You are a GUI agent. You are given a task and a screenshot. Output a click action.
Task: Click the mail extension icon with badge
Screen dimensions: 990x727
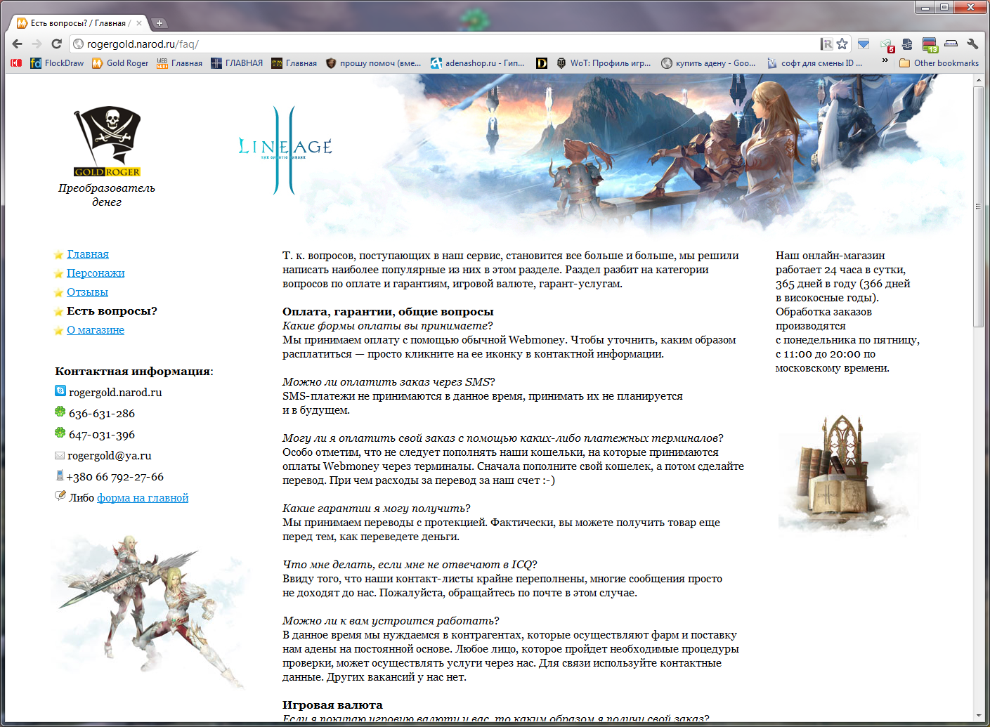coord(887,44)
